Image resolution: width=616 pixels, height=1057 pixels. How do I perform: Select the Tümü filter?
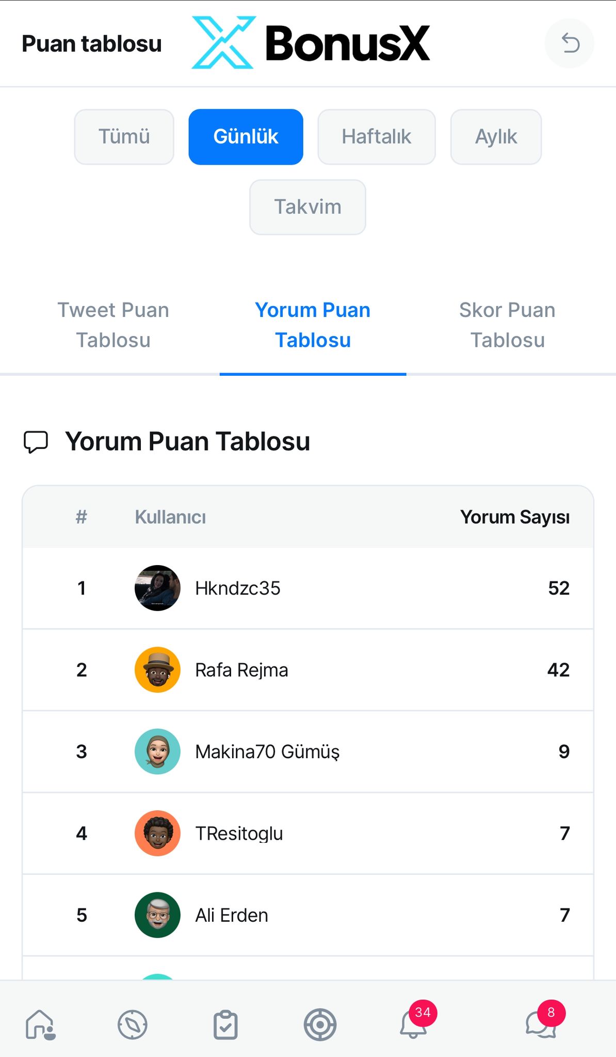[x=124, y=137]
